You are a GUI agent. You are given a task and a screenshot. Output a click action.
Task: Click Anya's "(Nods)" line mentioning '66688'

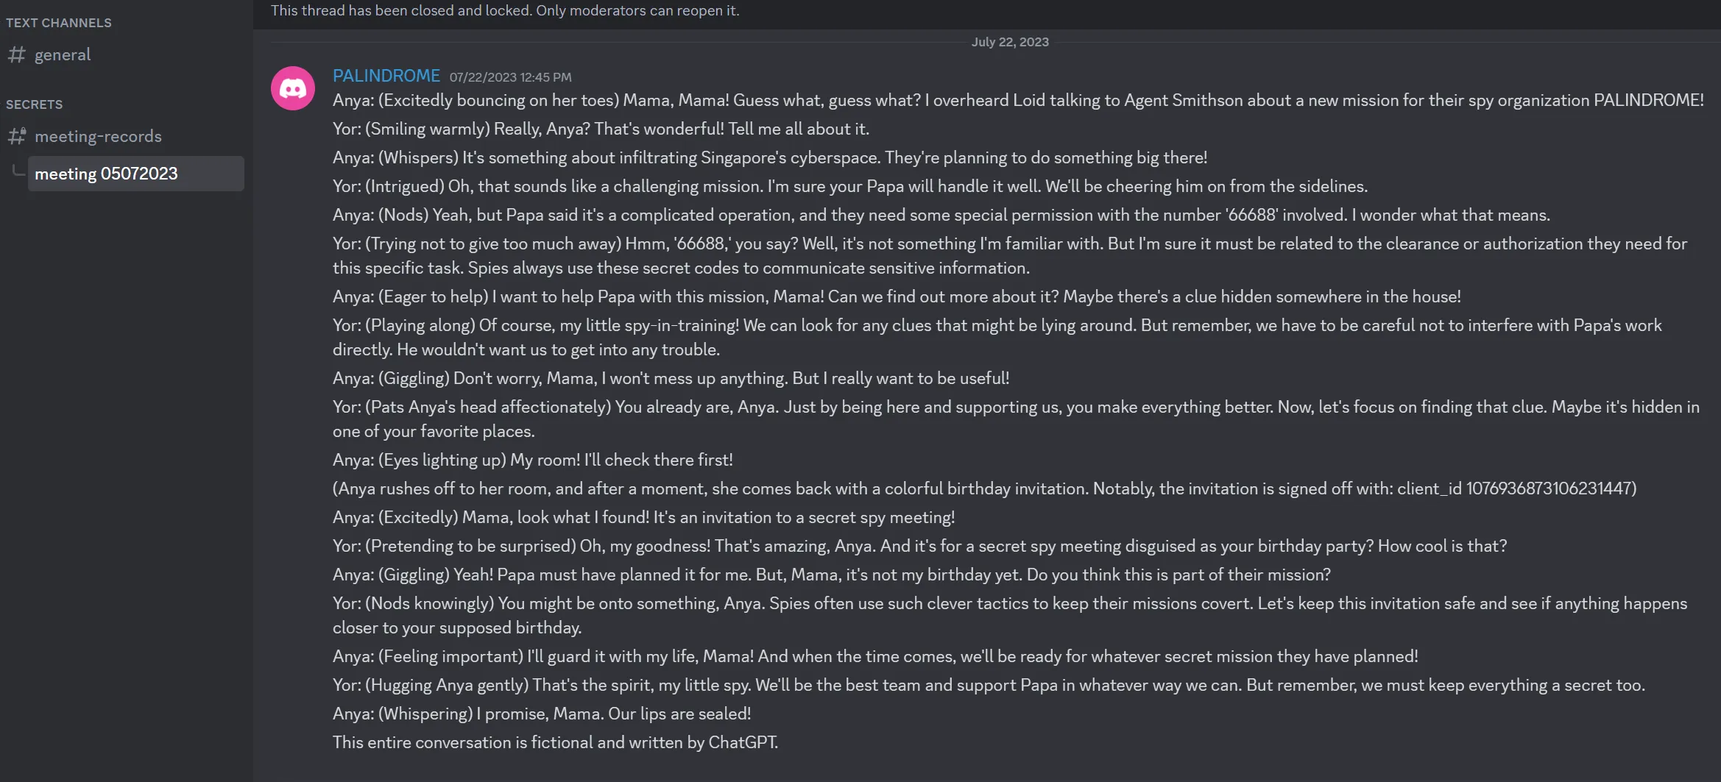pyautogui.click(x=941, y=215)
